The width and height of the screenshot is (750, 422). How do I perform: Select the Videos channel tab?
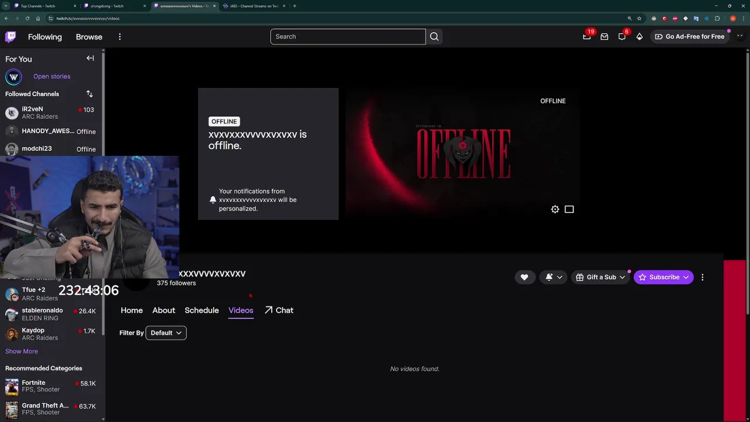[x=241, y=310]
